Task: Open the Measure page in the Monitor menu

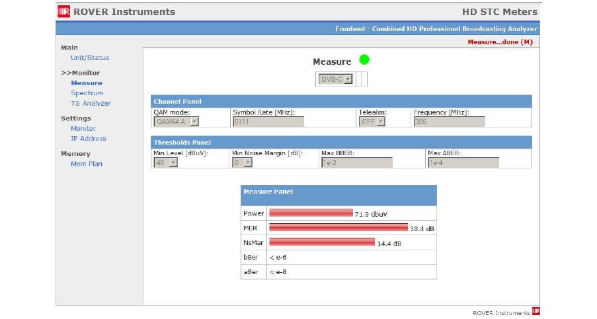Action: pyautogui.click(x=87, y=83)
